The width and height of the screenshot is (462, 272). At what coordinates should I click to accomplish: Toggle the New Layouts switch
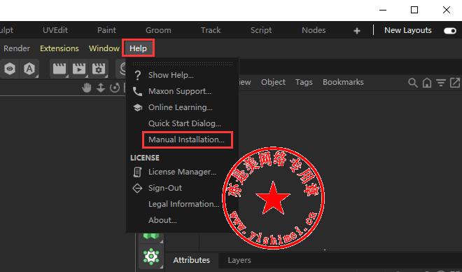450,31
